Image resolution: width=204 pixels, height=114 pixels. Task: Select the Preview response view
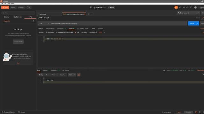tap(54, 75)
